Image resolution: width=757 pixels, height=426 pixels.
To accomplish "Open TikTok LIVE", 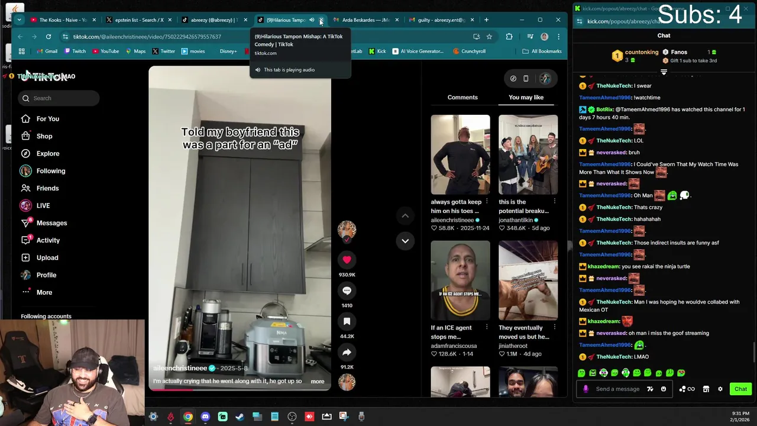I will (x=35, y=206).
